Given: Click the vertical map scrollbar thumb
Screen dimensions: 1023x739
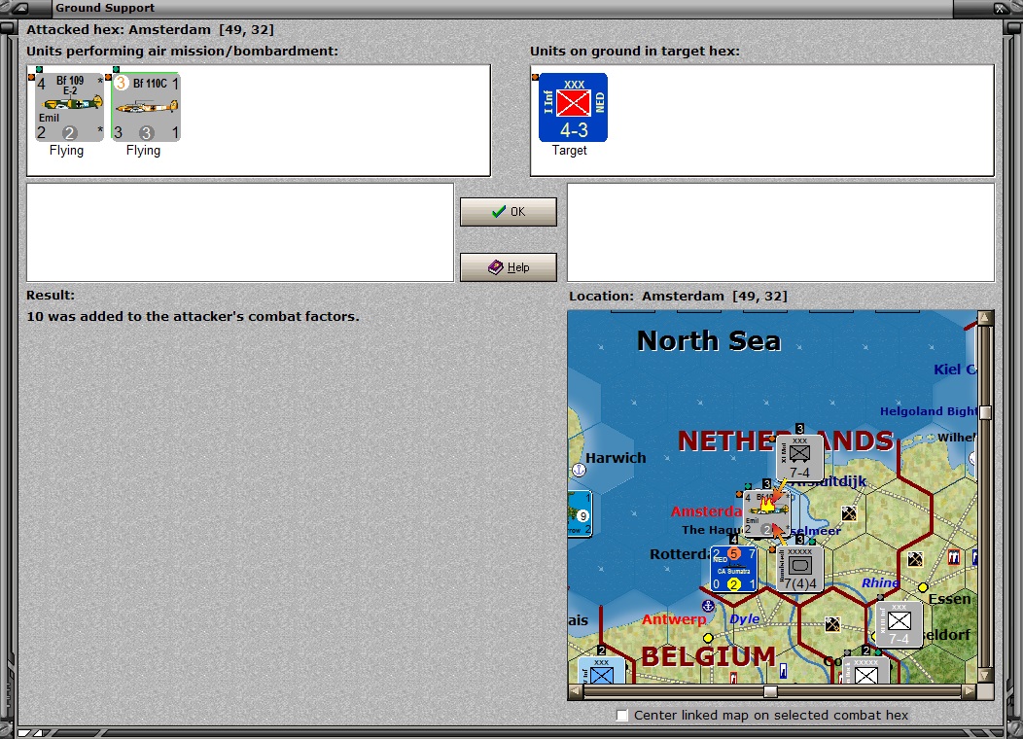Looking at the screenshot, I should (985, 412).
